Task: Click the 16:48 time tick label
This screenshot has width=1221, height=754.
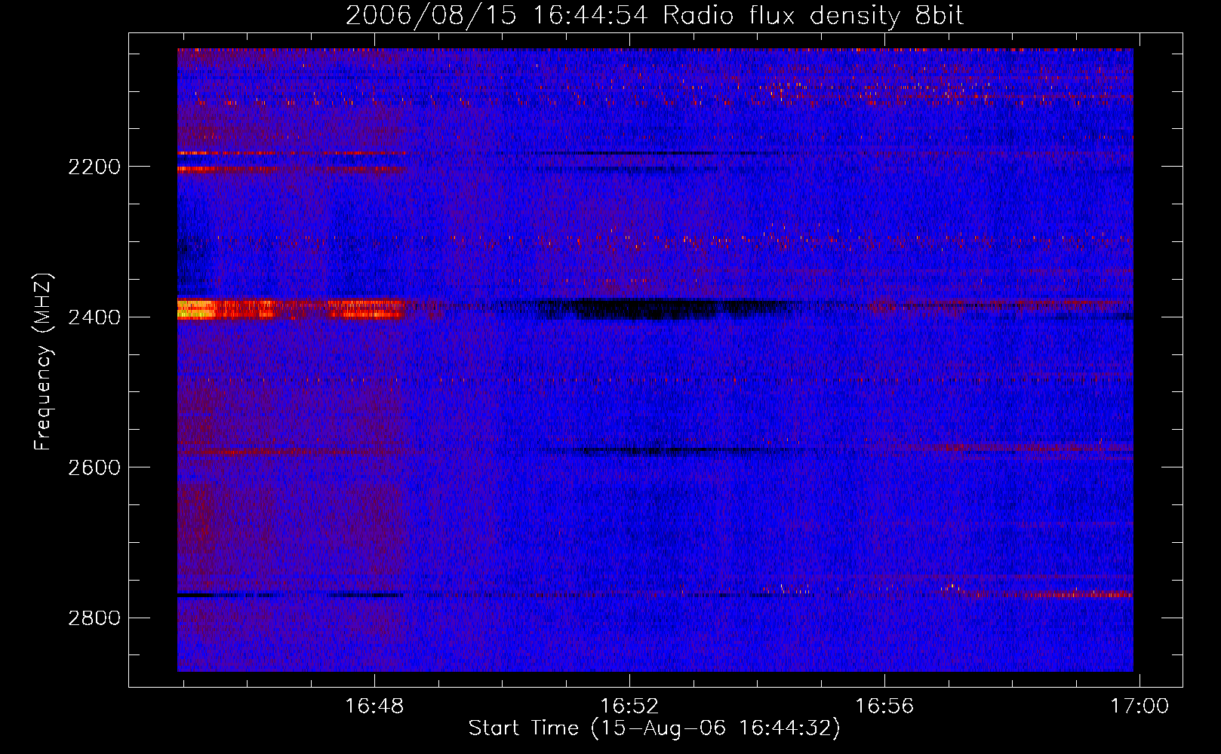Action: [374, 706]
